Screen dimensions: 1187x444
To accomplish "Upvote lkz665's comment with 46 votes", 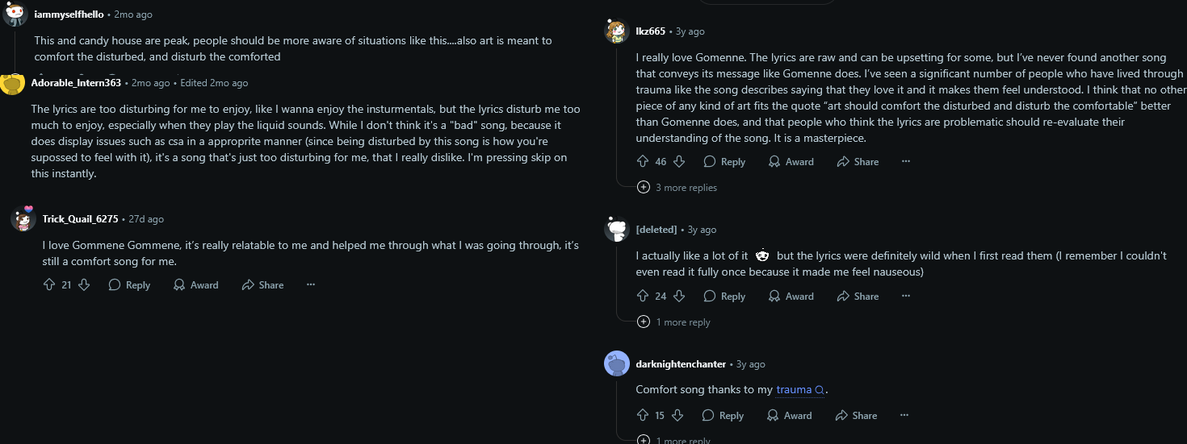I will coord(643,161).
